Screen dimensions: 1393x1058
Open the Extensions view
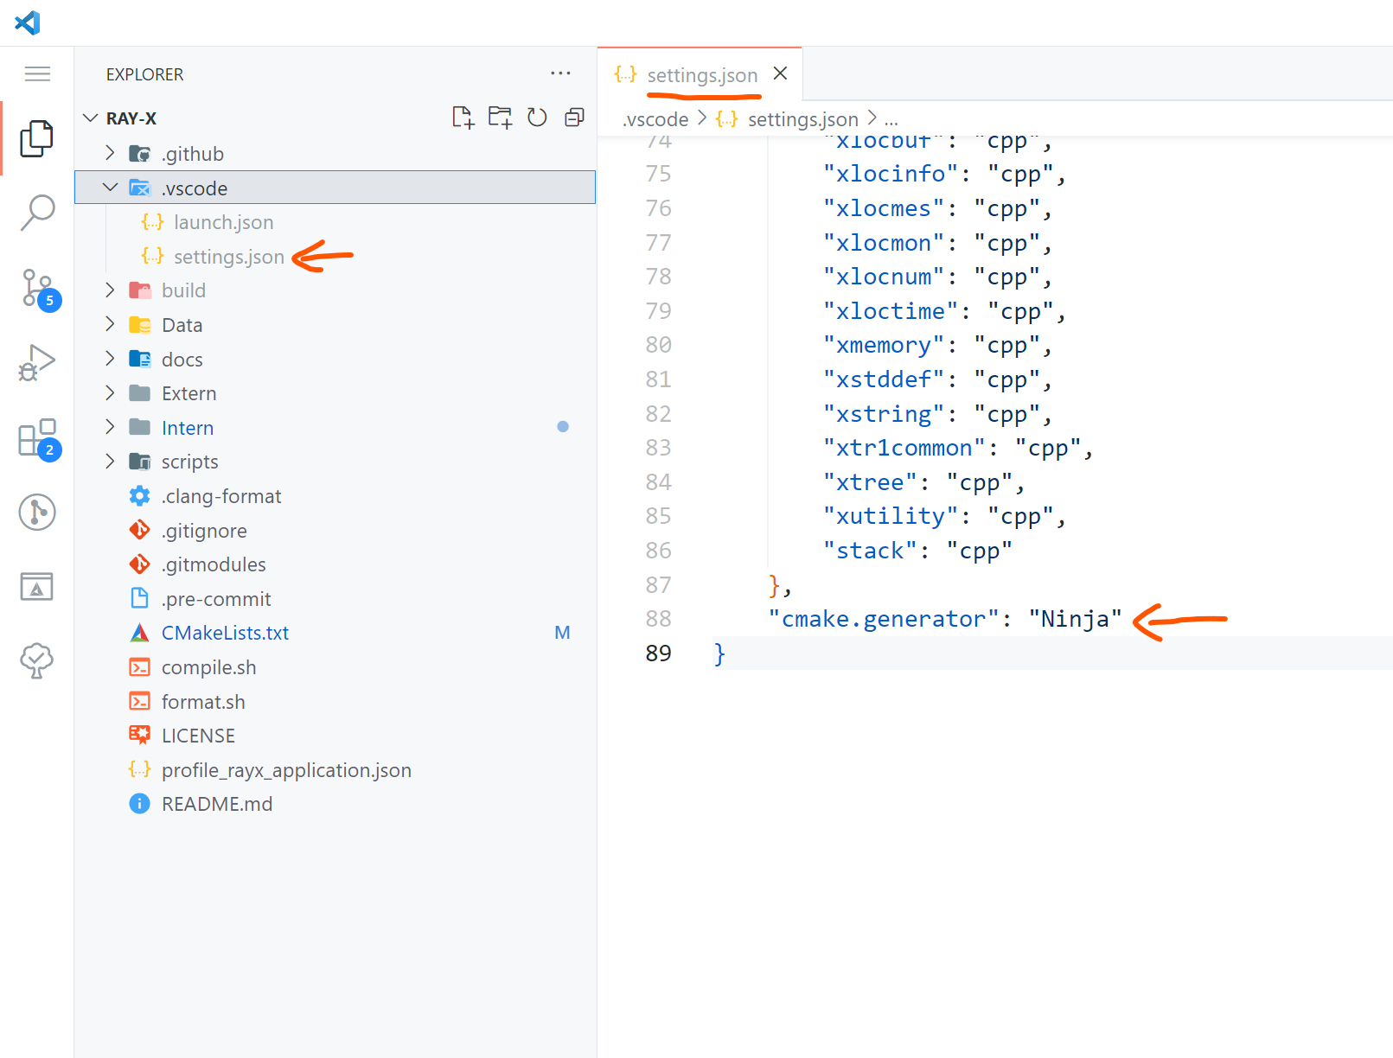37,438
